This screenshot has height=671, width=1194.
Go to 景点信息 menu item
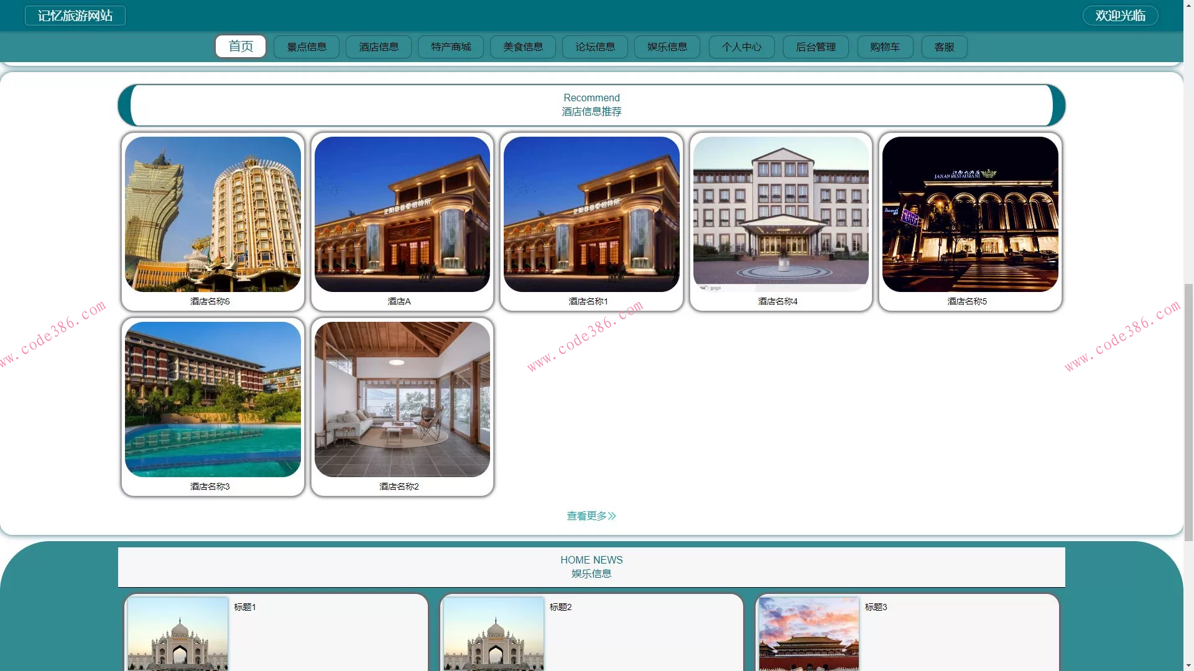pyautogui.click(x=307, y=47)
